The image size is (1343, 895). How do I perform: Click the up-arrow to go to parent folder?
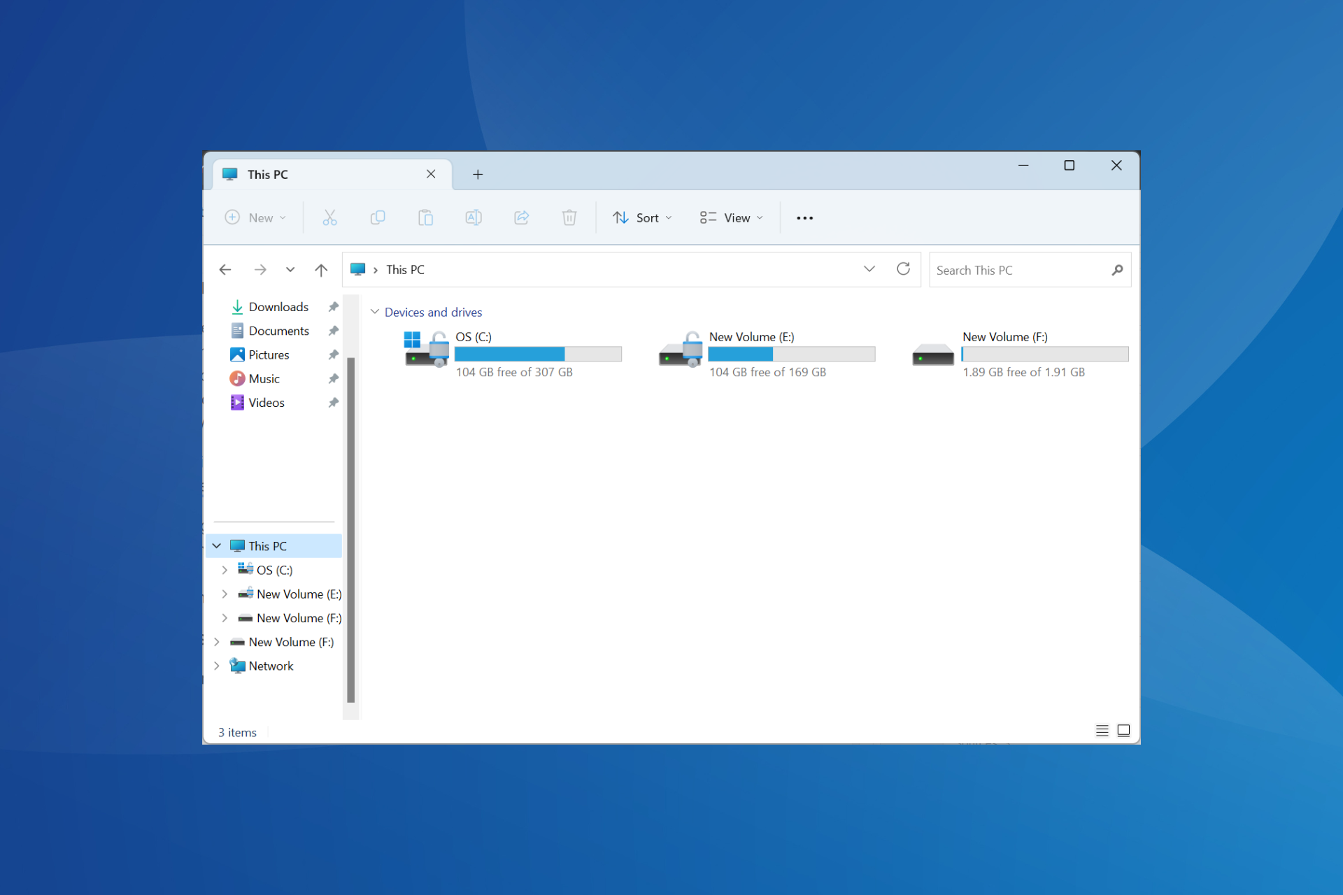tap(321, 270)
